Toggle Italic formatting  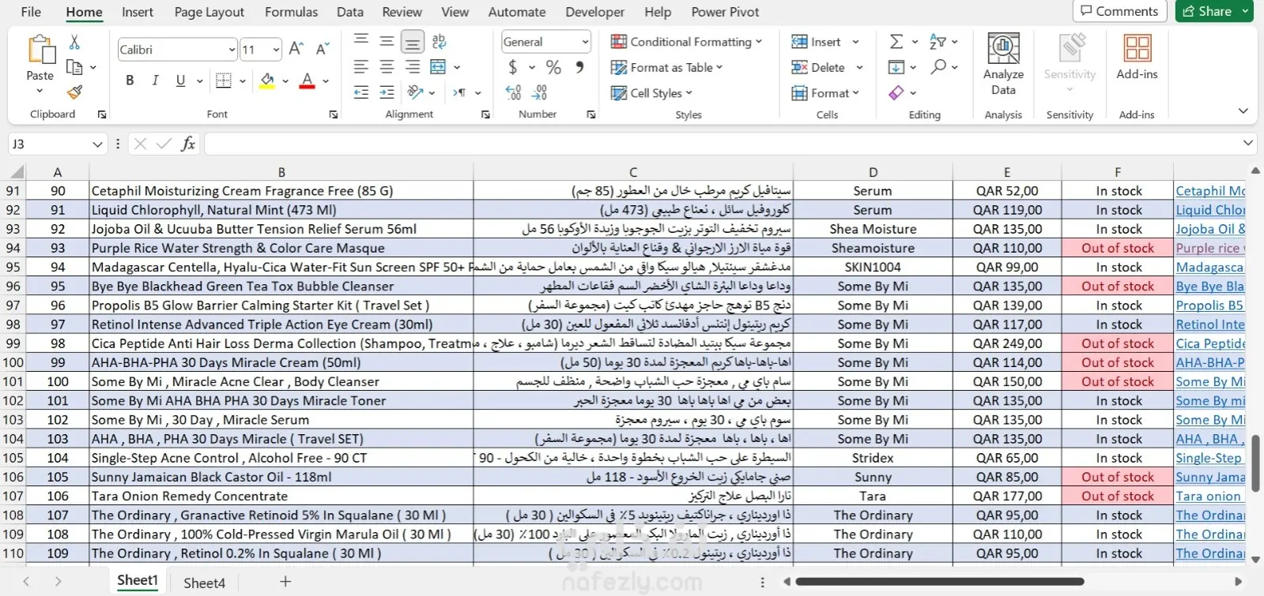[x=155, y=81]
